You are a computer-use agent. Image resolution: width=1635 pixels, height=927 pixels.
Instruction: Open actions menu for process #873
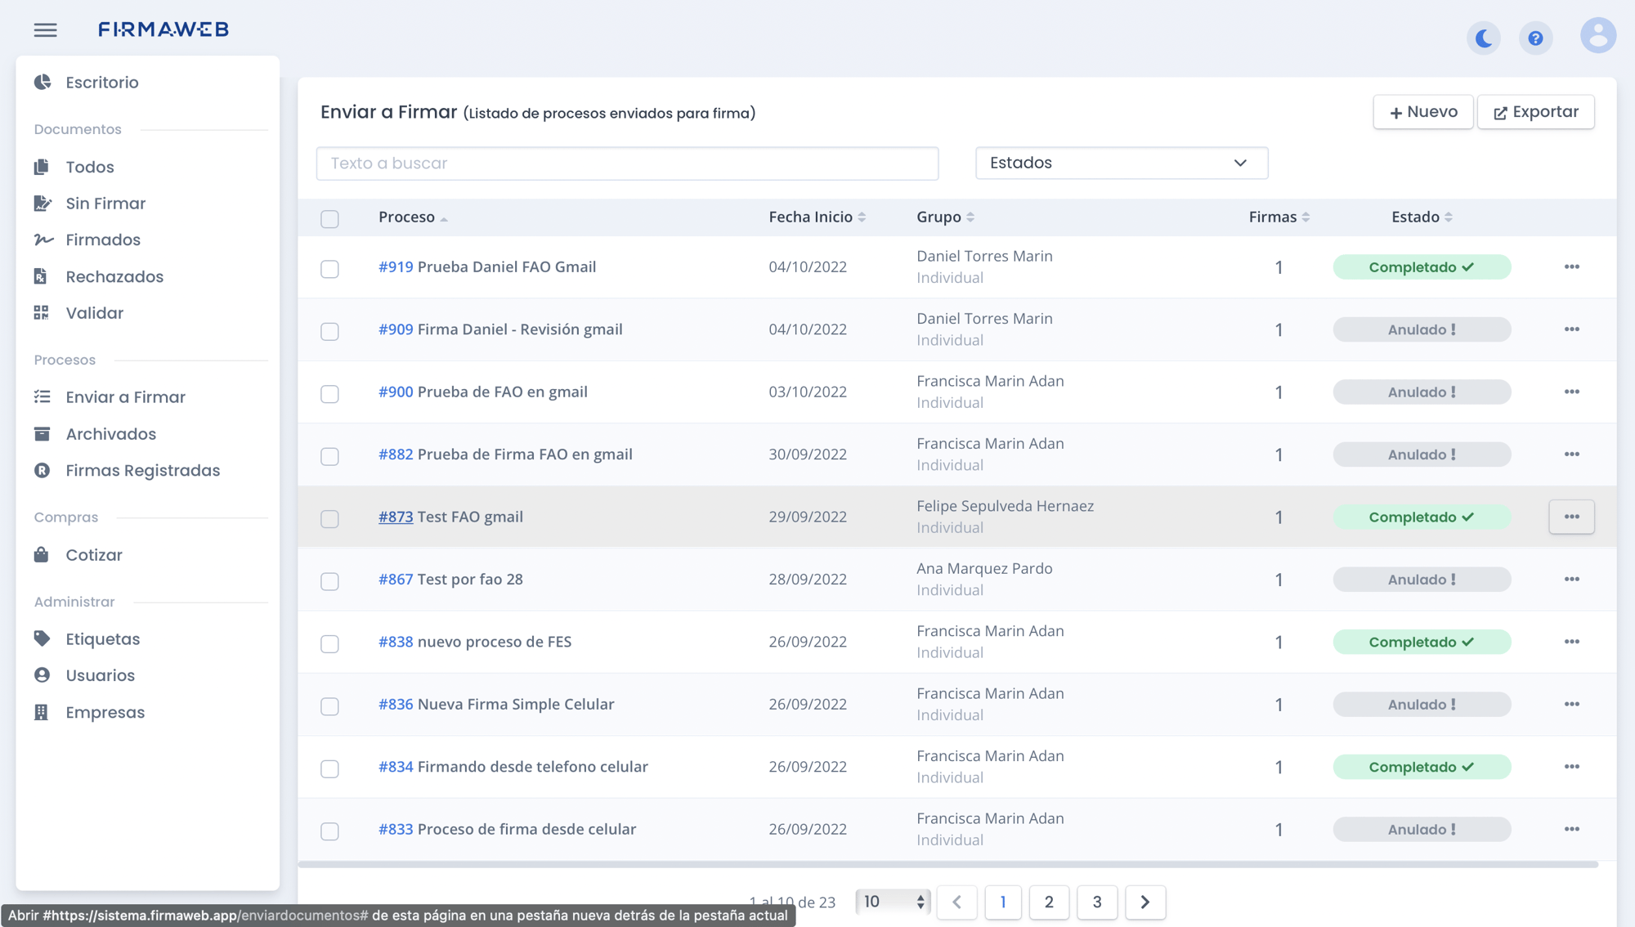click(x=1571, y=517)
